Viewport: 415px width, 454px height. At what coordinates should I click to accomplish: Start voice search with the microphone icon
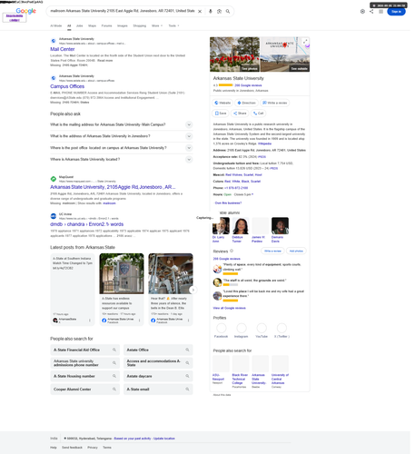pyautogui.click(x=211, y=11)
